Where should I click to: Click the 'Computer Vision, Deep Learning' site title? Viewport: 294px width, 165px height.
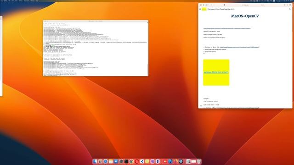[221, 9]
